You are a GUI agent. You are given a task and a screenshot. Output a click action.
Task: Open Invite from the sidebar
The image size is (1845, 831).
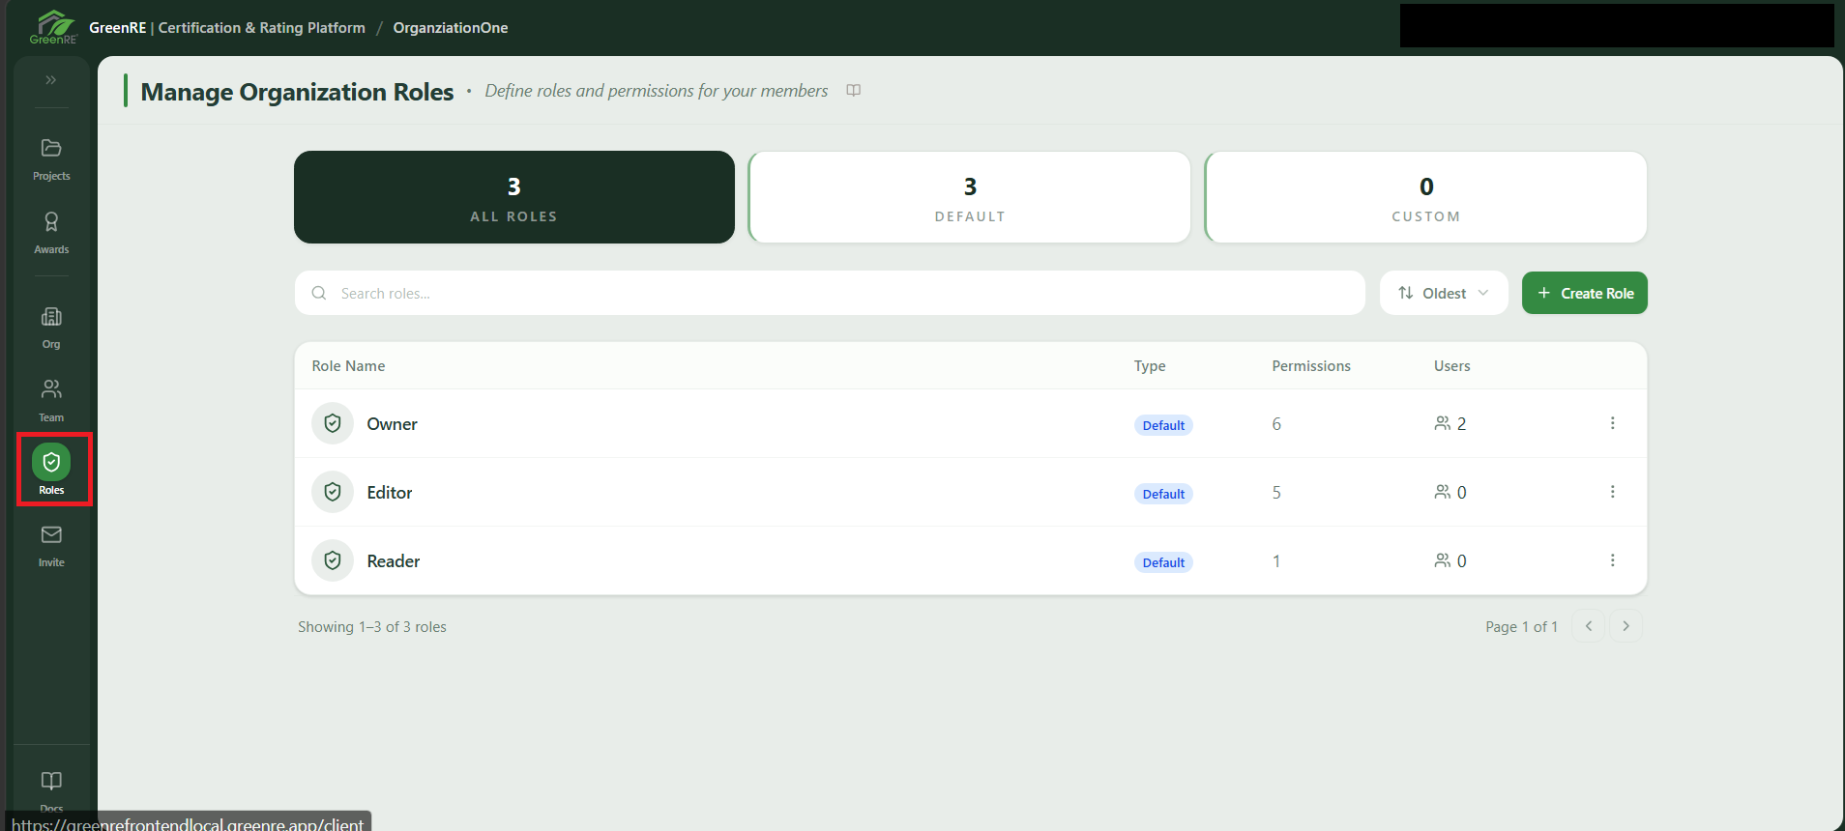[51, 546]
